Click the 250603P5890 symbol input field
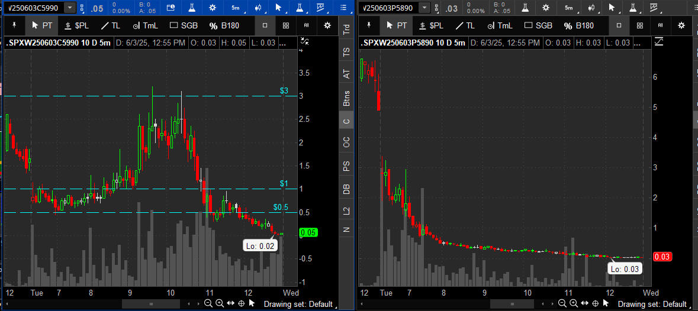Image resolution: width=698 pixels, height=311 pixels. (x=390, y=8)
